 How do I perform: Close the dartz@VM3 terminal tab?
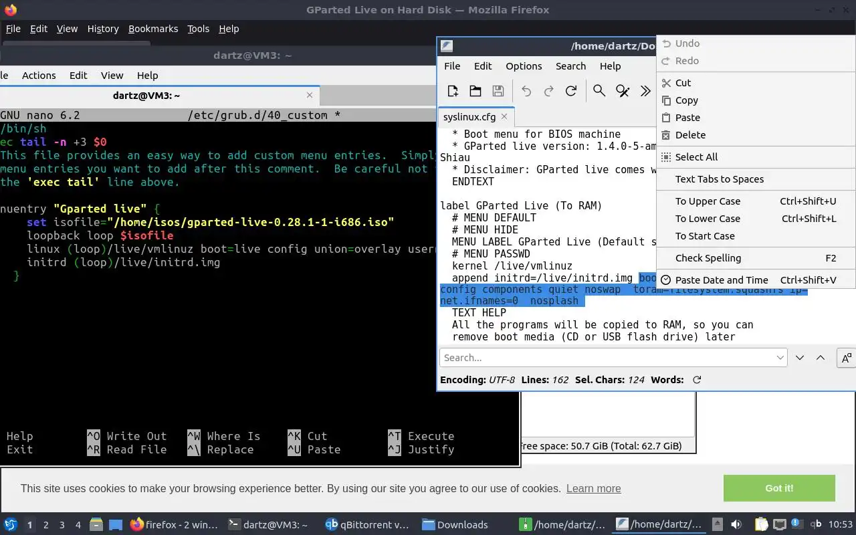coord(310,96)
